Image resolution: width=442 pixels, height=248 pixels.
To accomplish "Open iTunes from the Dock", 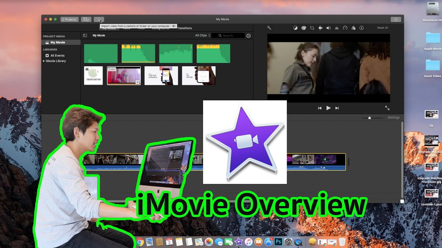I will 248,242.
